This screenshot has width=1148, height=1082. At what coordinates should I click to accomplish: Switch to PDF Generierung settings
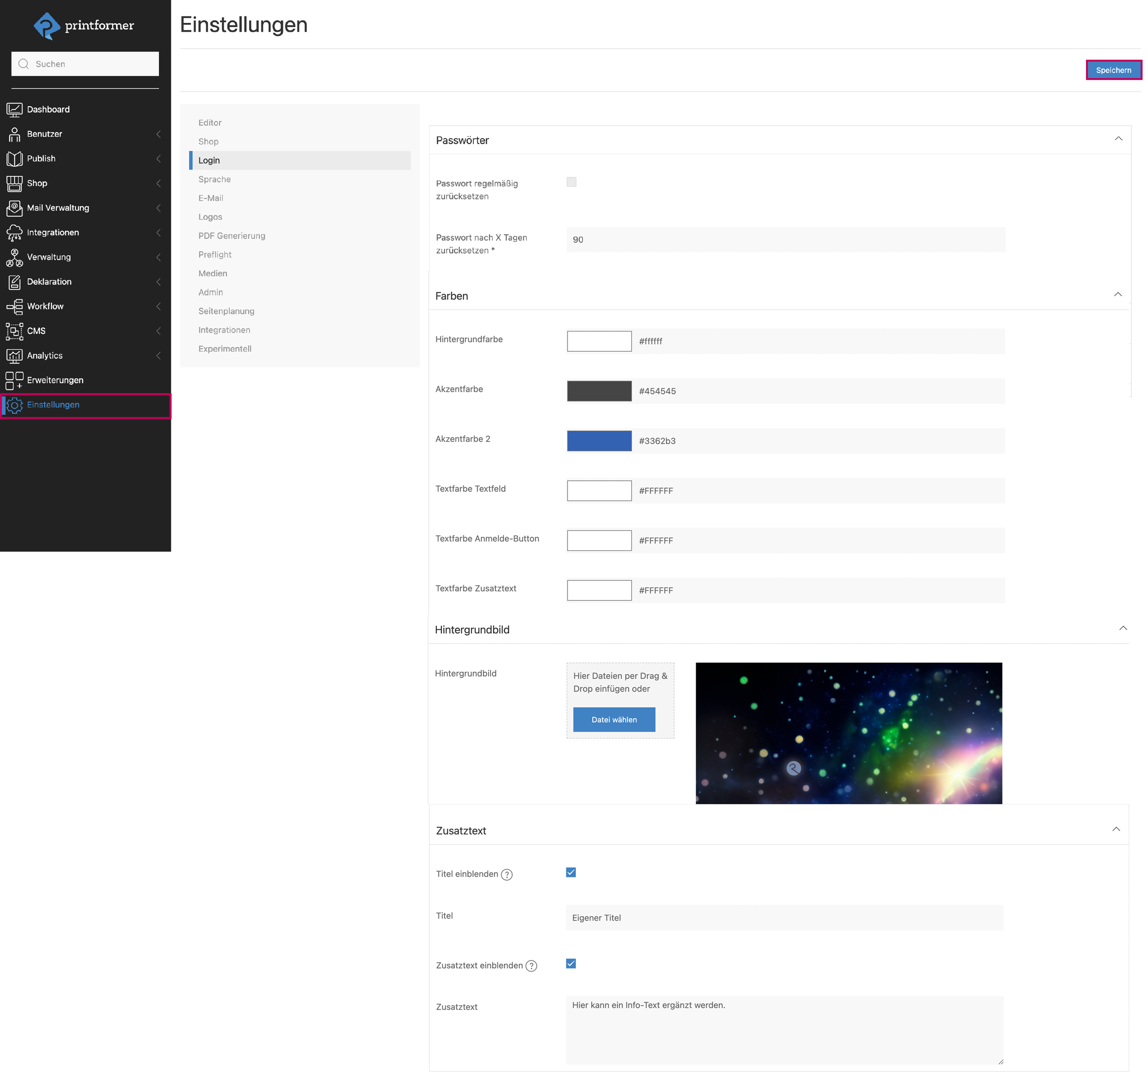(x=231, y=236)
